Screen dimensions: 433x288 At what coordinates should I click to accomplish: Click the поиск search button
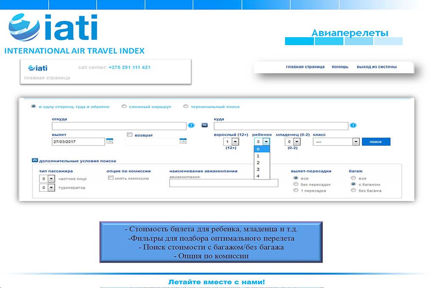click(376, 142)
